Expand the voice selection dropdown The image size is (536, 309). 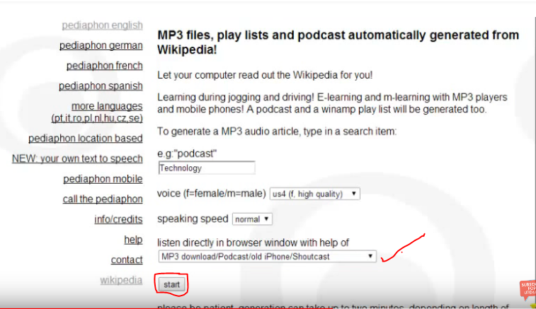[314, 194]
